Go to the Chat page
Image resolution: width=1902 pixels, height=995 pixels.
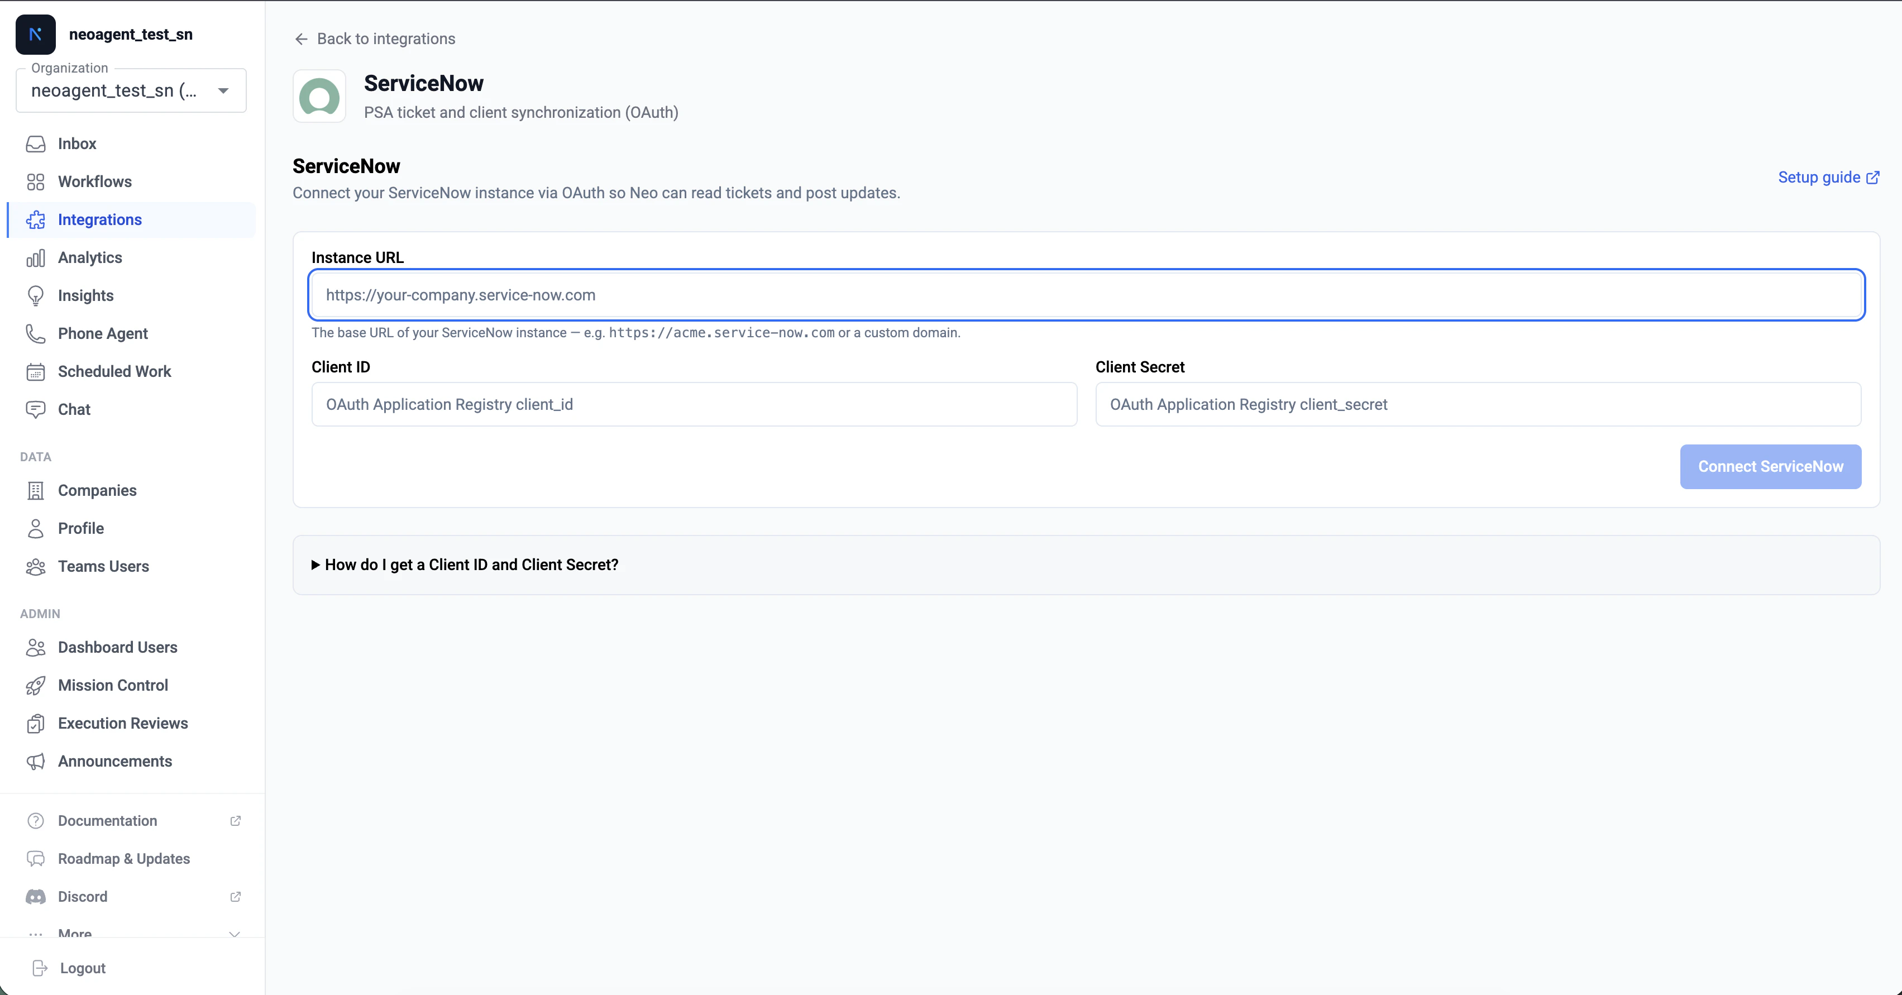tap(131, 410)
